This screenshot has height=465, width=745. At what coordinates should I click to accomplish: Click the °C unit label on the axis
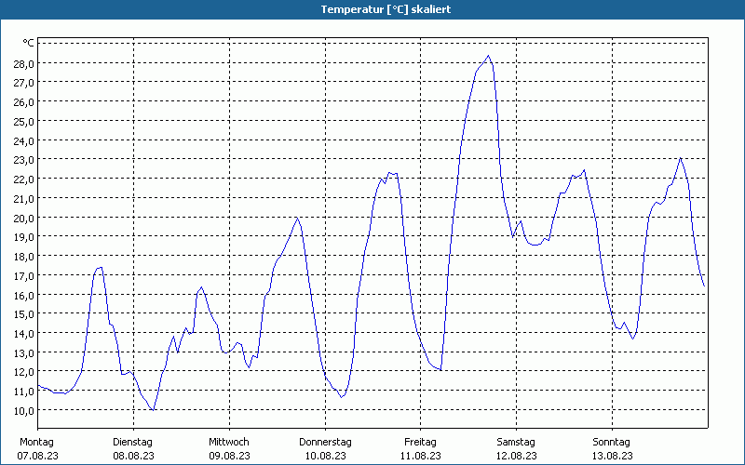(x=28, y=43)
